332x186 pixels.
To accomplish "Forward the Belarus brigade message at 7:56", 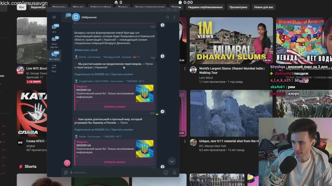I will (162, 56).
